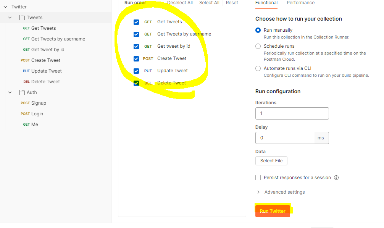
Task: Click Get tweet by id in run order
Action: (x=174, y=46)
